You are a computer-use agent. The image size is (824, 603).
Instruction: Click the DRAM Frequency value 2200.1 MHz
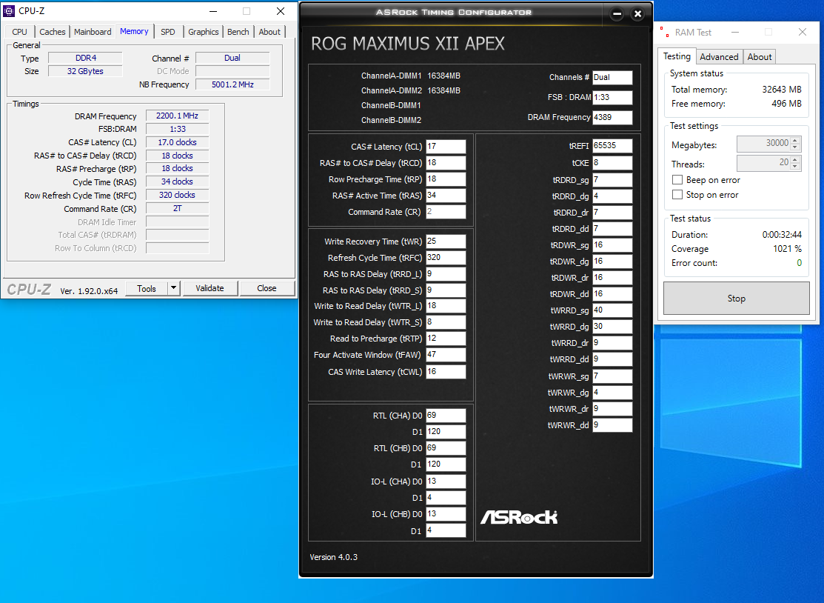177,116
